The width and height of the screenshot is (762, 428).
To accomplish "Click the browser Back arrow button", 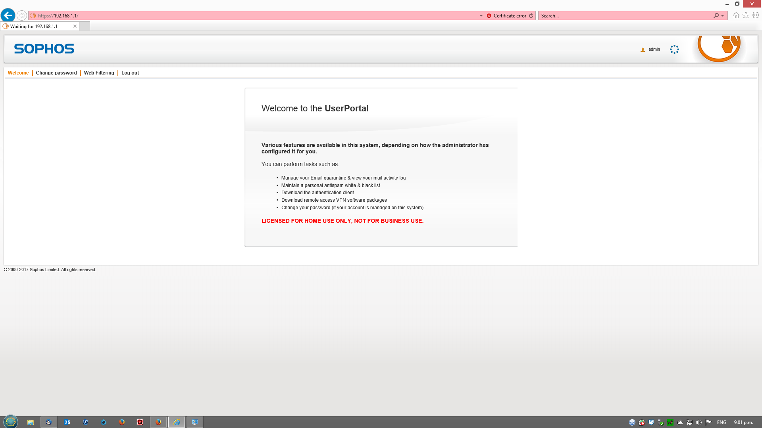I will point(8,15).
